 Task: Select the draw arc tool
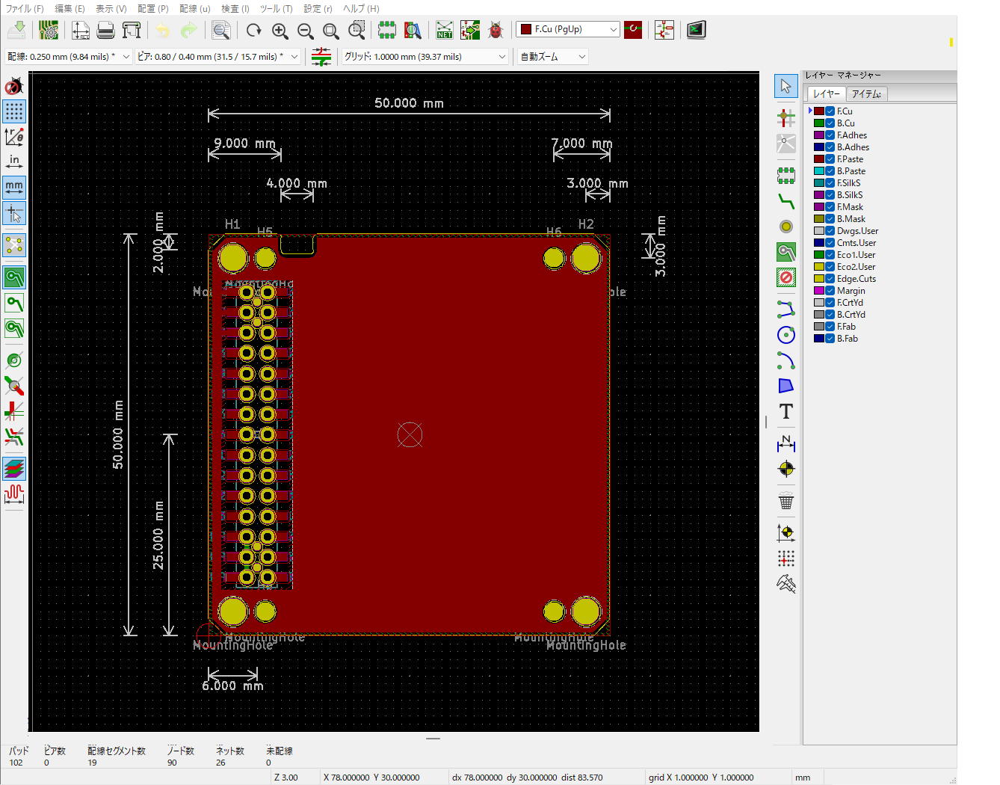pos(786,360)
